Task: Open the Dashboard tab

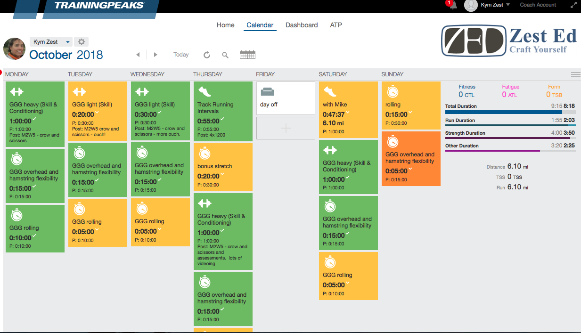Action: coord(302,25)
